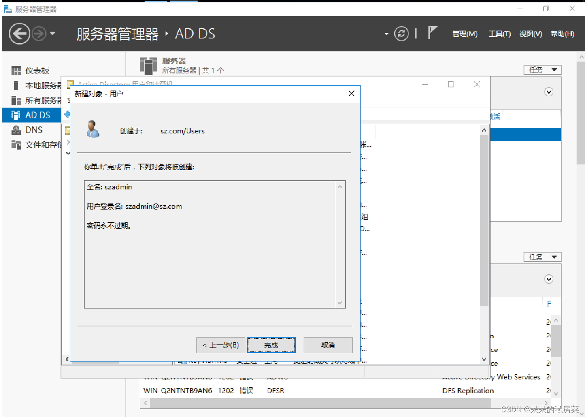Image resolution: width=585 pixels, height=417 pixels.
Task: Click Active Directory Web Services event text
Action: 491,377
